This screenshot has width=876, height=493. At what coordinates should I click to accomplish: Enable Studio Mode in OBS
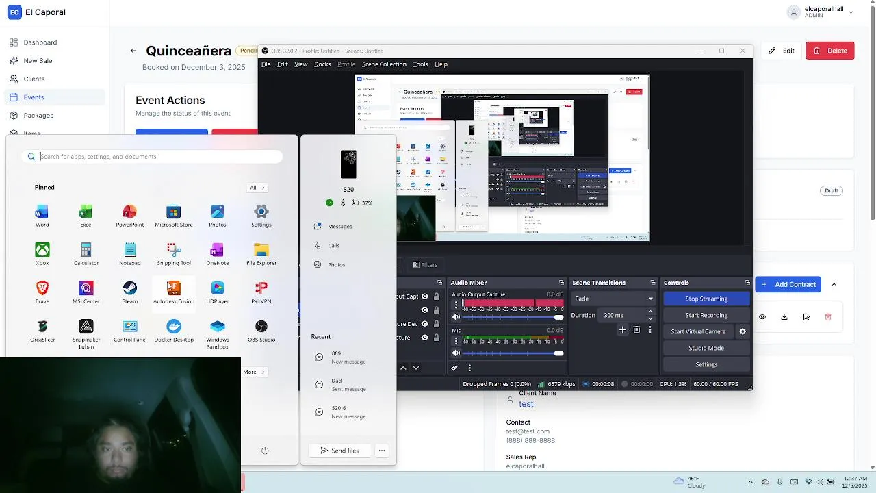706,348
